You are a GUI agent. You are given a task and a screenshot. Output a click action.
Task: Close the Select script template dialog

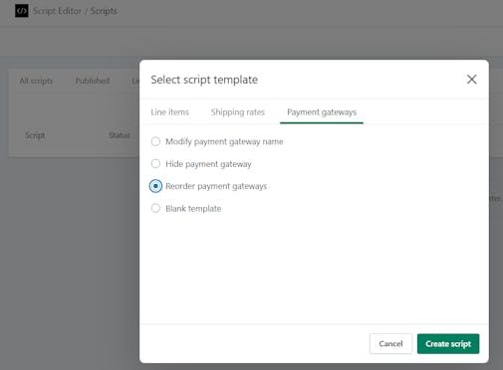click(x=471, y=80)
